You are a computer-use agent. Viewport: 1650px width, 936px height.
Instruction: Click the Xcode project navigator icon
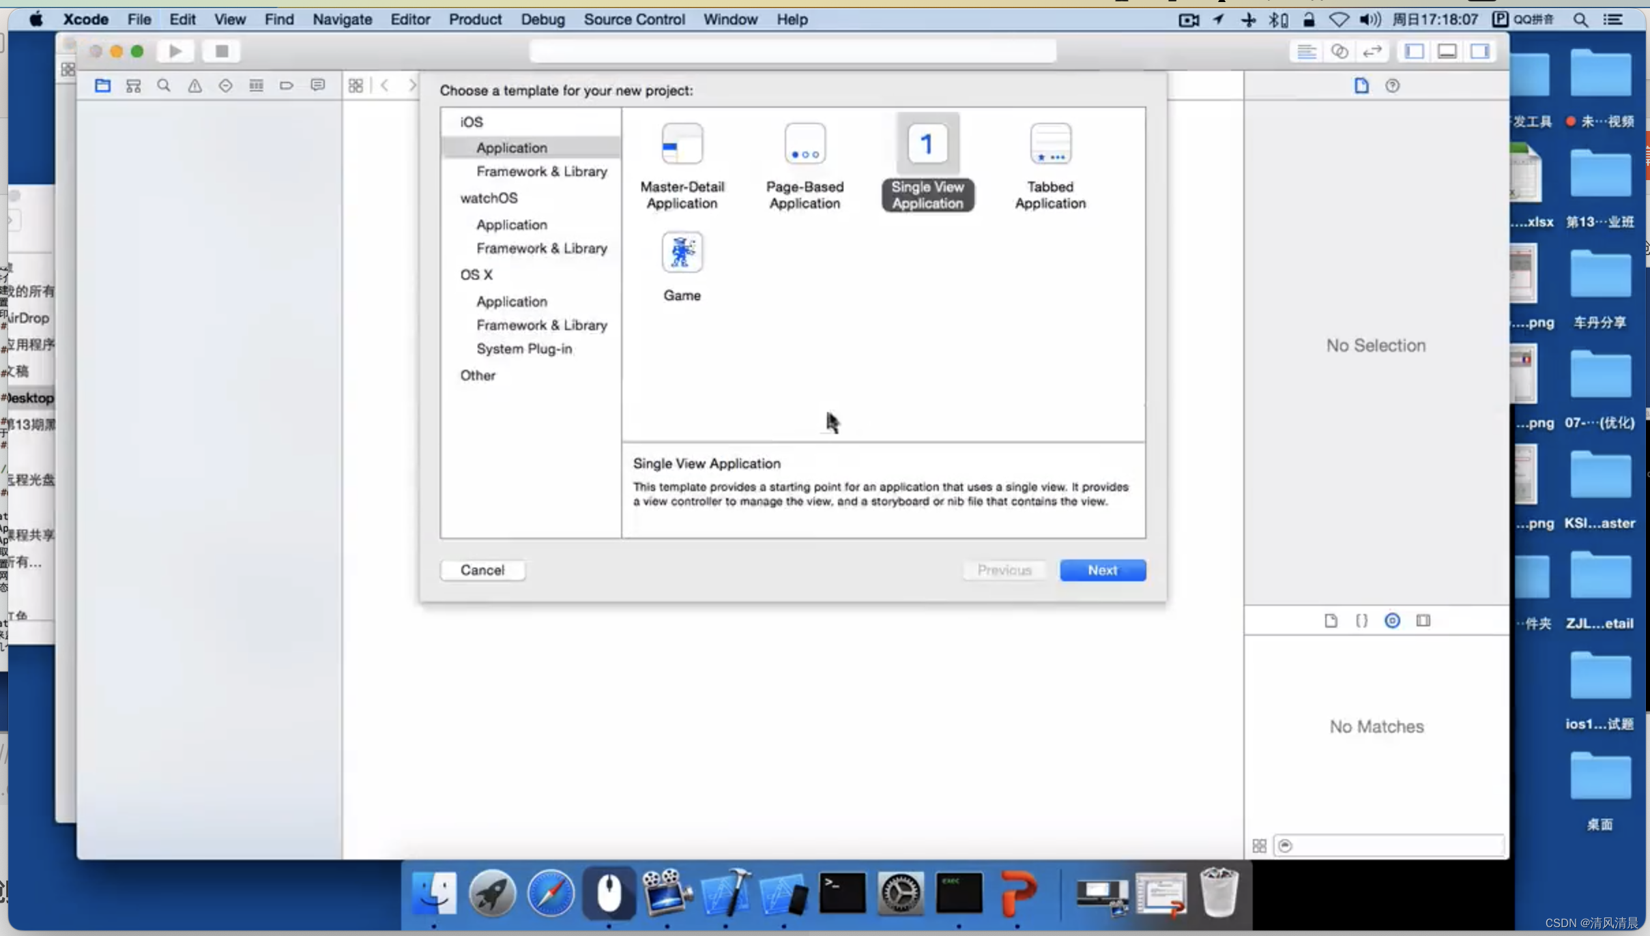click(x=102, y=85)
